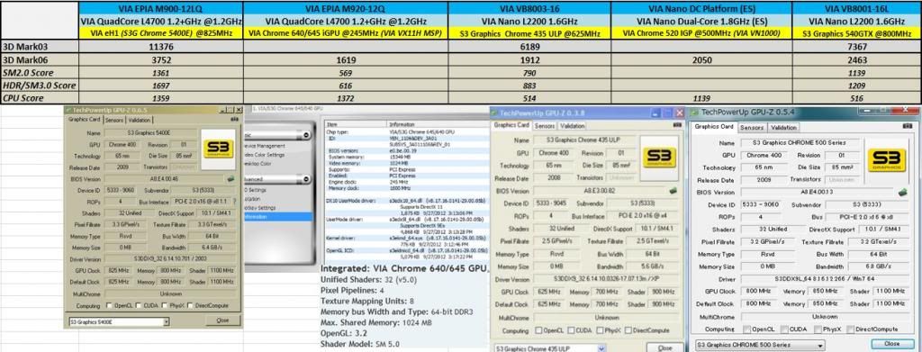Screen dimensions: 922x352
Task: Select the 3D Mark06 row header
Action: [x=40, y=59]
